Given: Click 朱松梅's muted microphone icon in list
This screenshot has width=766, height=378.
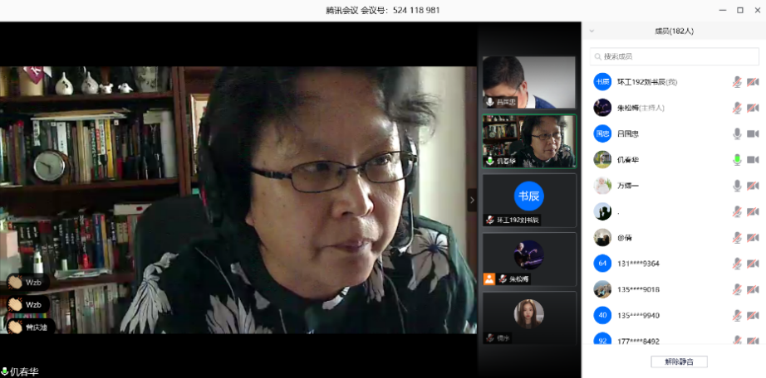Looking at the screenshot, I should [736, 108].
